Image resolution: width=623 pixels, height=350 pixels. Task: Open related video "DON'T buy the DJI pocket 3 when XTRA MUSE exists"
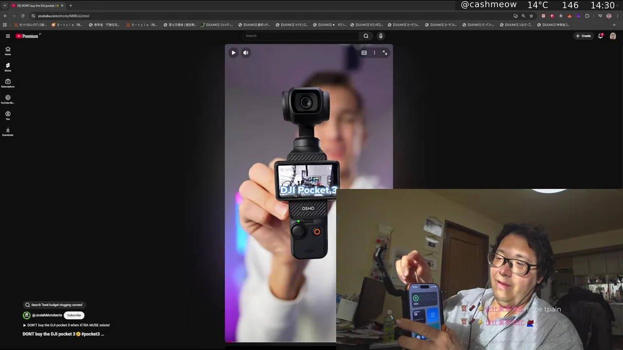coord(66,325)
